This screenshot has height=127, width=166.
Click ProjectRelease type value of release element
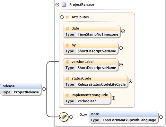point(26,92)
